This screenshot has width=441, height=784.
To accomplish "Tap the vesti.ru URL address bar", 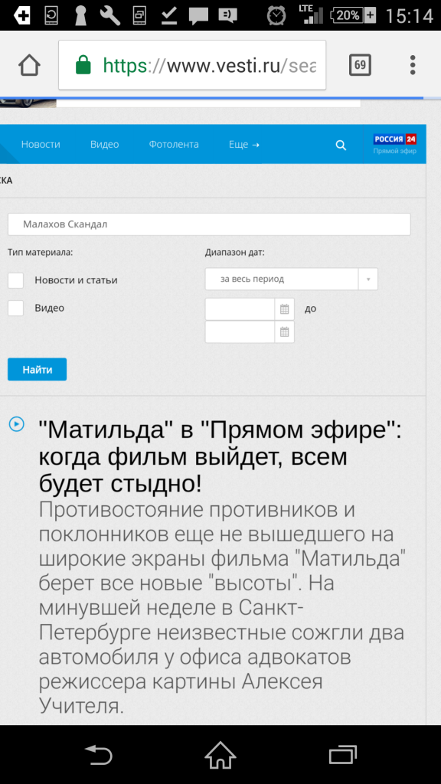I will 192,65.
